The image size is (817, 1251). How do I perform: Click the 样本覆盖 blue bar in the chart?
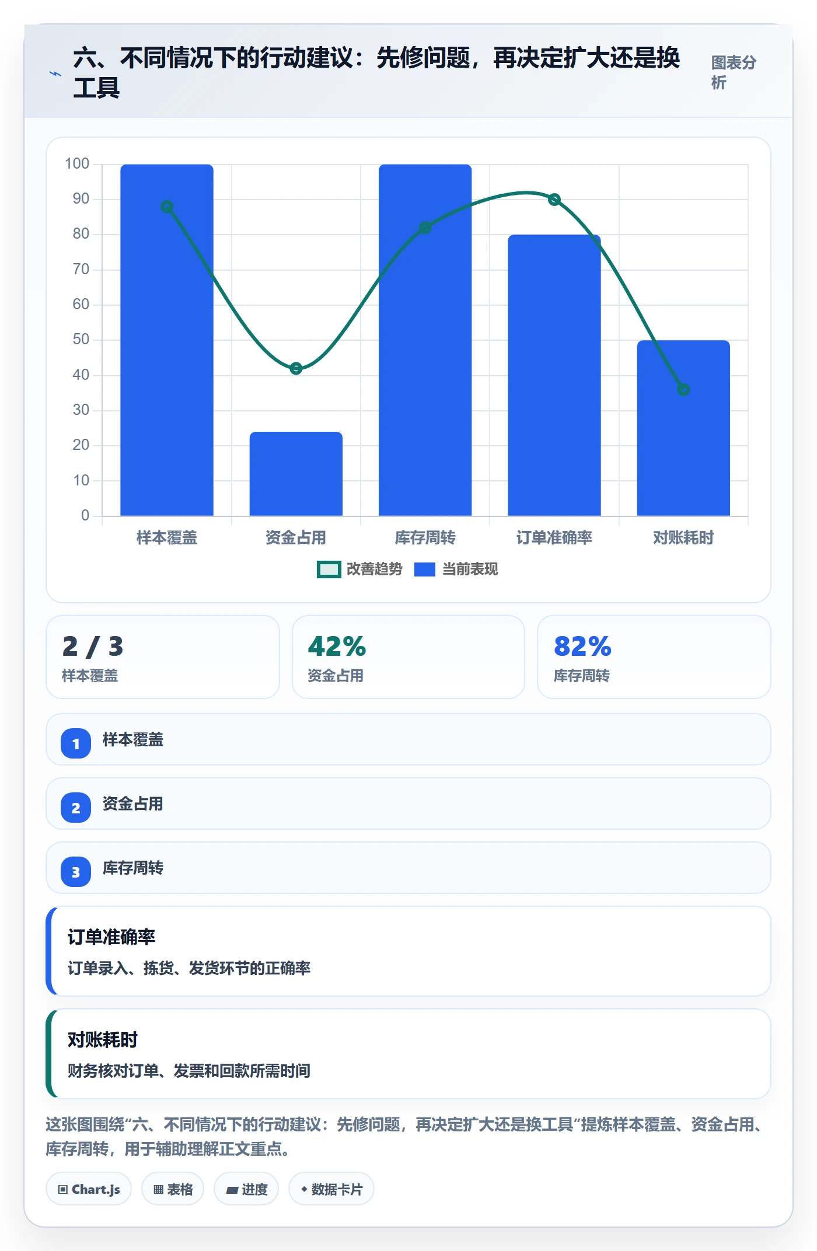167,340
